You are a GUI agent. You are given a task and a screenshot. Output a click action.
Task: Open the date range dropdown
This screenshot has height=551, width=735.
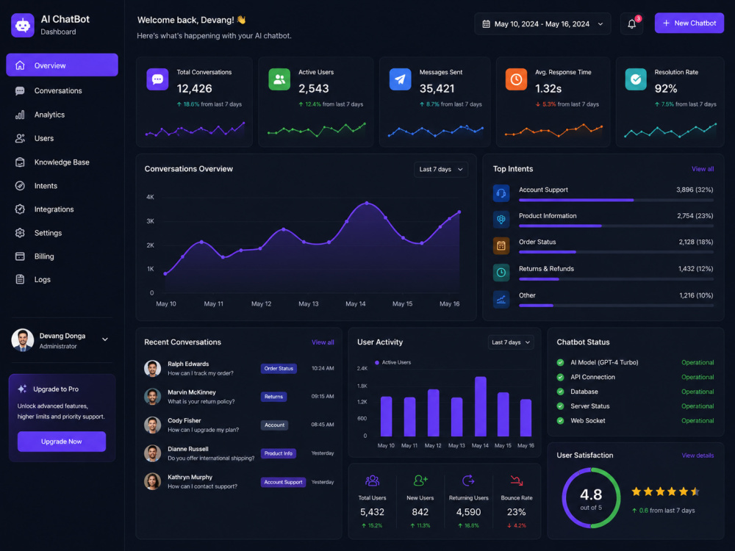click(542, 24)
